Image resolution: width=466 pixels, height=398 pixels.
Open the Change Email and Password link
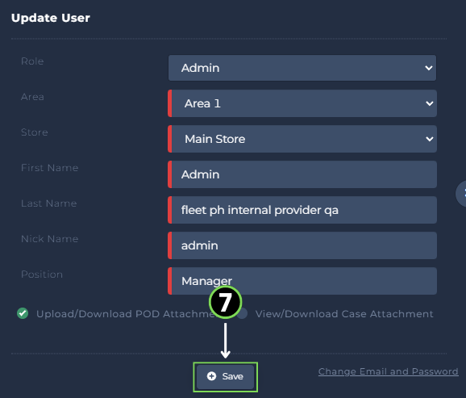click(x=388, y=371)
